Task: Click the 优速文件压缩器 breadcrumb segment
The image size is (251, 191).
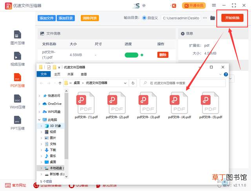Action: coord(96,83)
